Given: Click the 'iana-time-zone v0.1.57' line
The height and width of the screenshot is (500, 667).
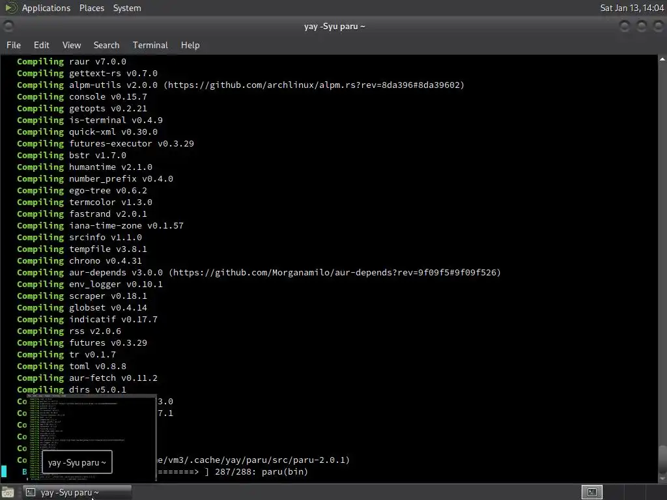Looking at the screenshot, I should (100, 226).
